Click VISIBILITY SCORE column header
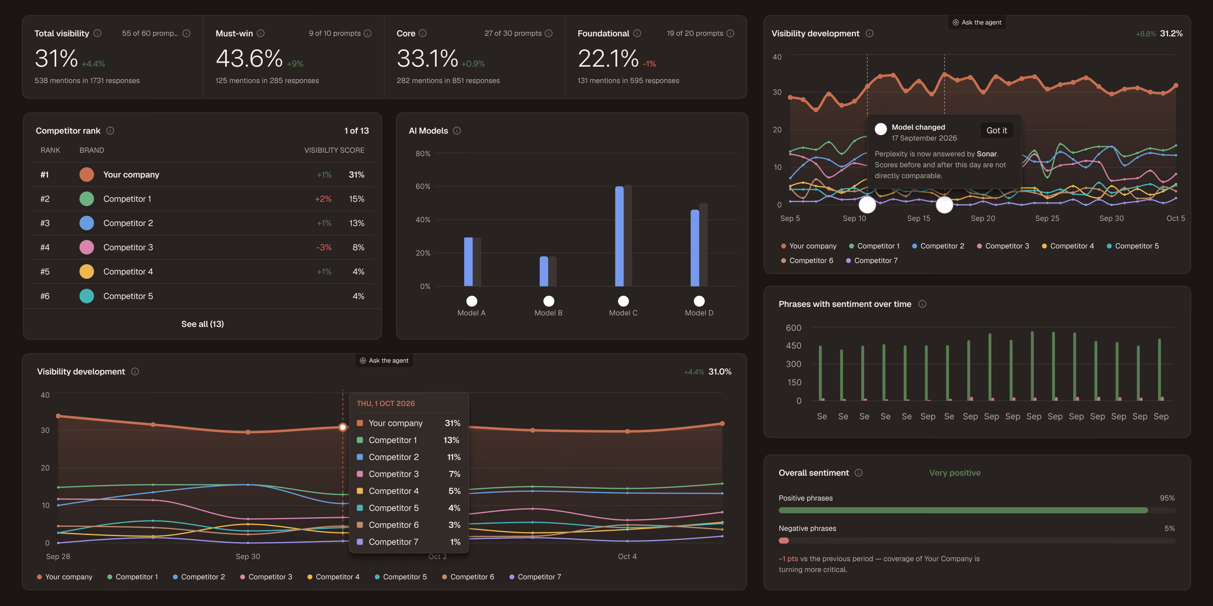Image resolution: width=1213 pixels, height=606 pixels. point(334,150)
